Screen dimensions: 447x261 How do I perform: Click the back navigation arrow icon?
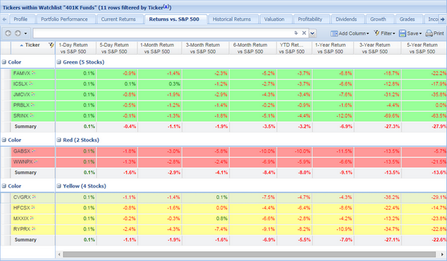pos(8,34)
